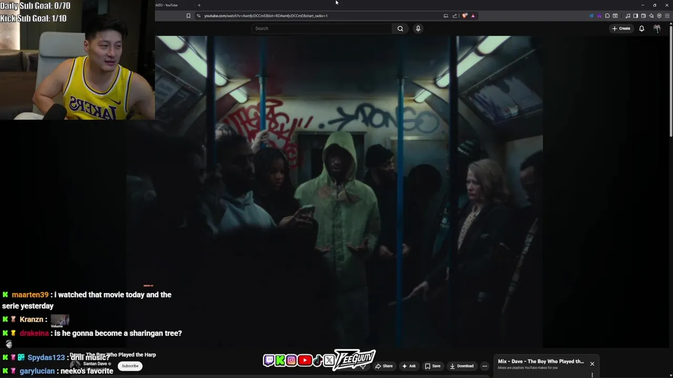This screenshot has width=673, height=378.
Task: Open the Leo AI sparkle icon
Action: click(x=651, y=16)
